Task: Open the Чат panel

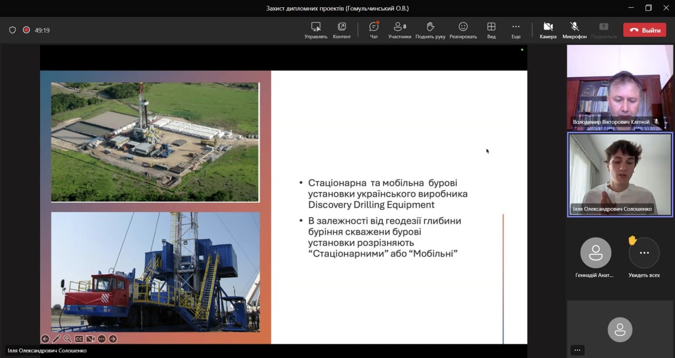Action: 374,30
